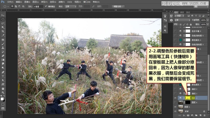210x118 pixels.
Task: Open the layer blend mode dropdown 正常
Action: click(x=182, y=20)
